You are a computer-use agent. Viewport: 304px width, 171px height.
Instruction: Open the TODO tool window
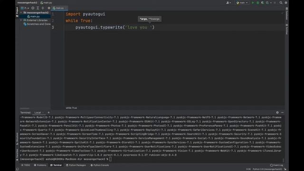tap(26, 165)
